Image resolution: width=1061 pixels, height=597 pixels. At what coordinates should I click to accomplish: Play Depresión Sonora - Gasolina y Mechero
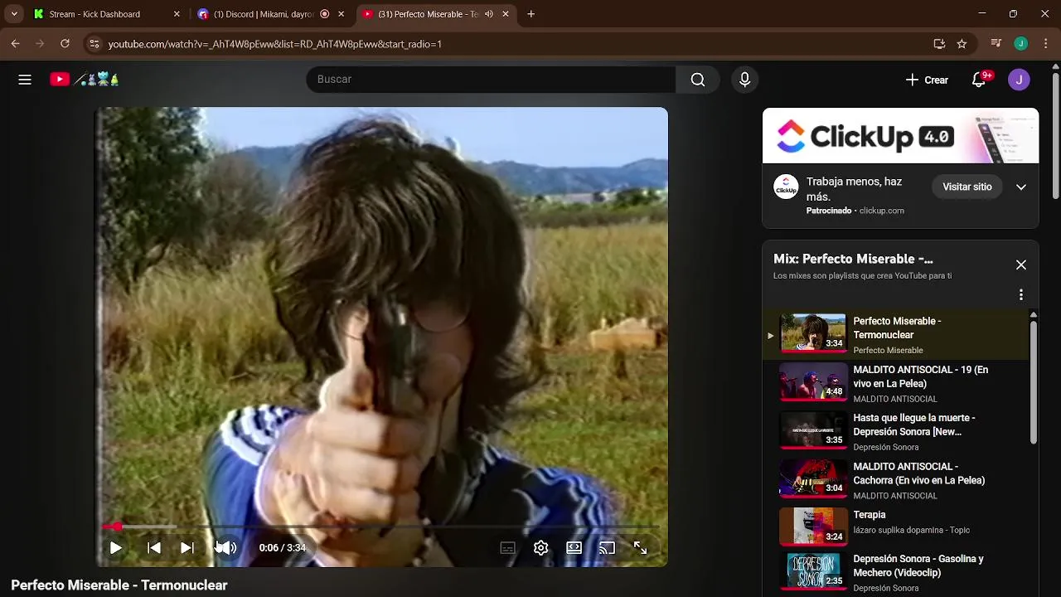(x=895, y=572)
